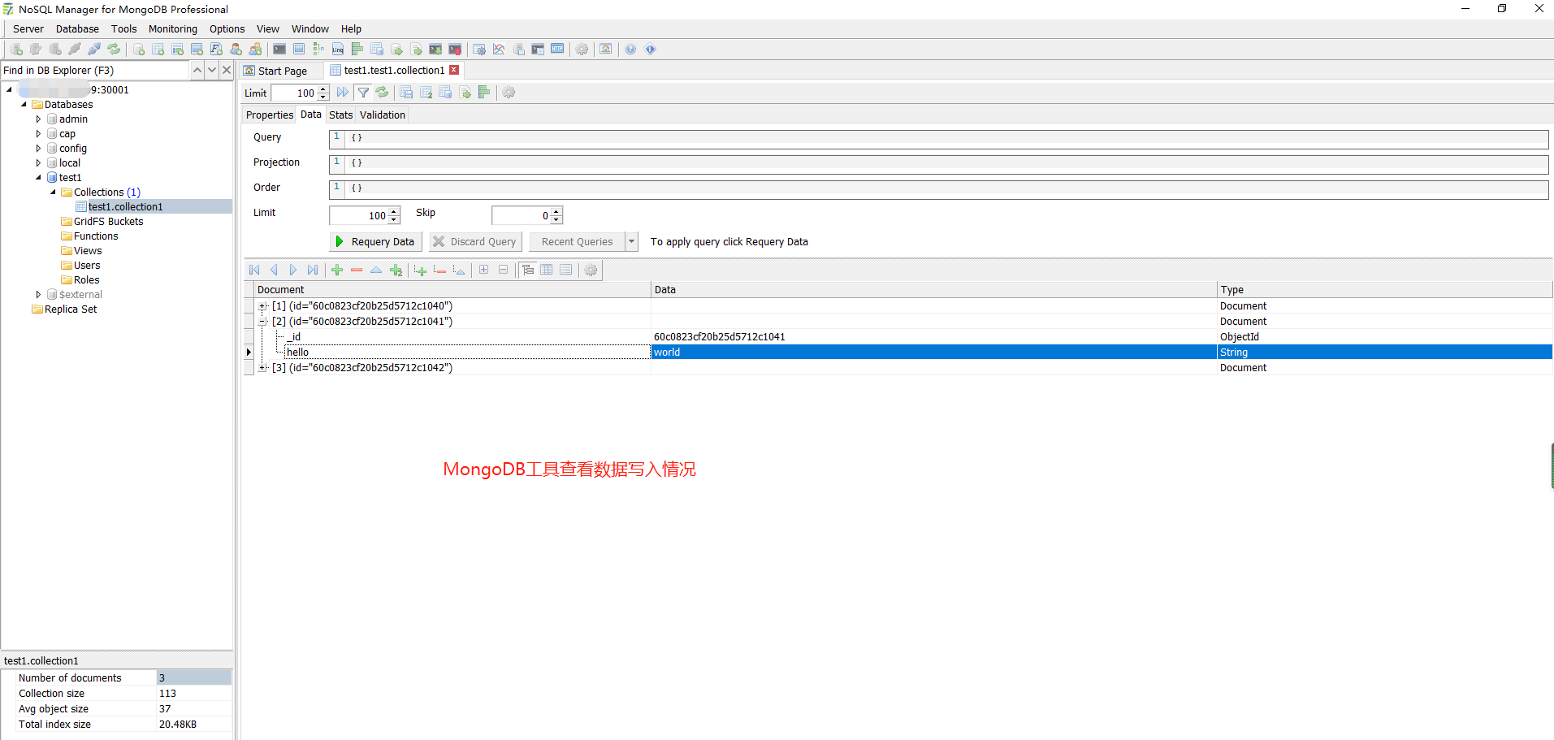Open the Monitoring menu
1554x740 pixels.
click(172, 28)
